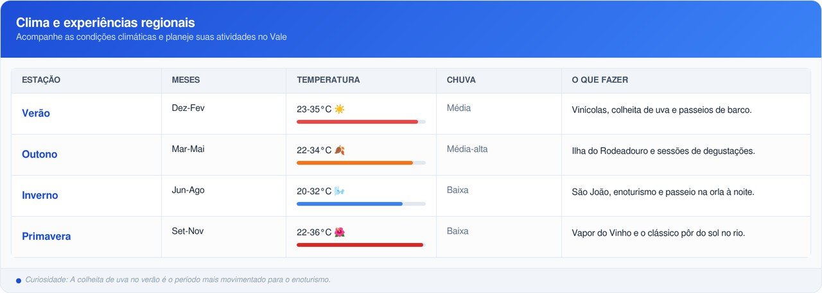Click the sun icon in Verão row

pyautogui.click(x=340, y=109)
